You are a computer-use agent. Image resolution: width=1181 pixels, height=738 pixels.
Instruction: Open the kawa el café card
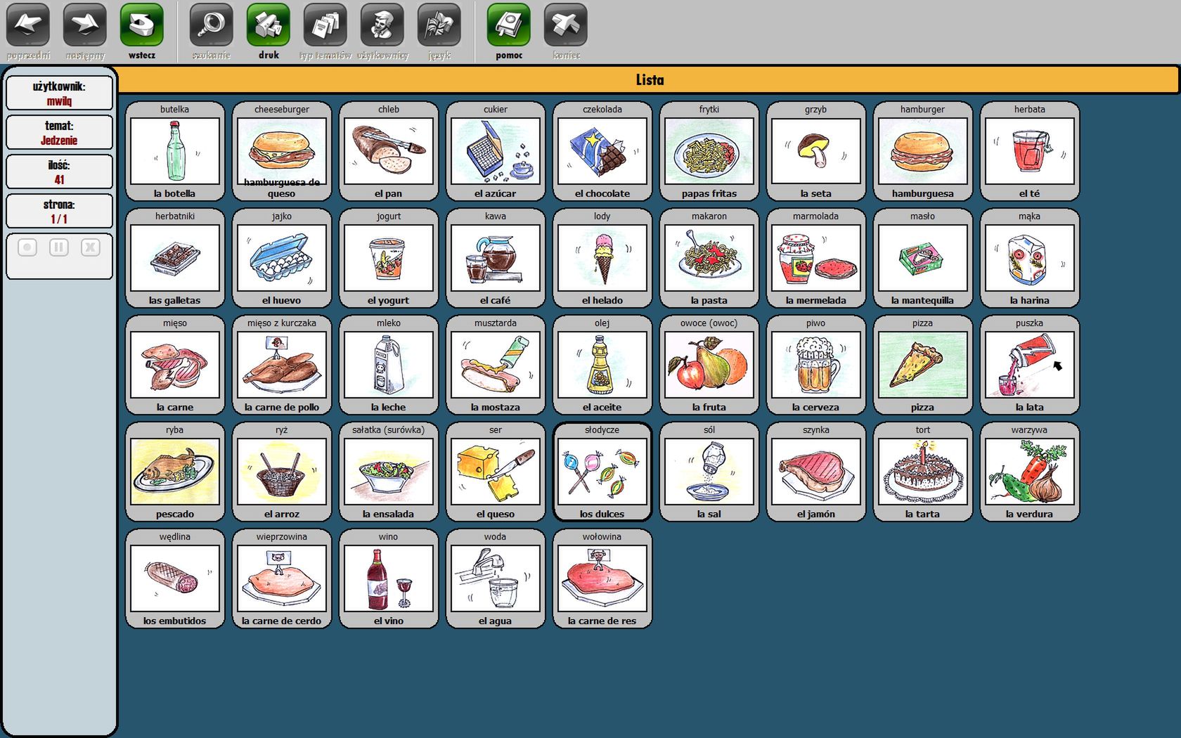496,258
